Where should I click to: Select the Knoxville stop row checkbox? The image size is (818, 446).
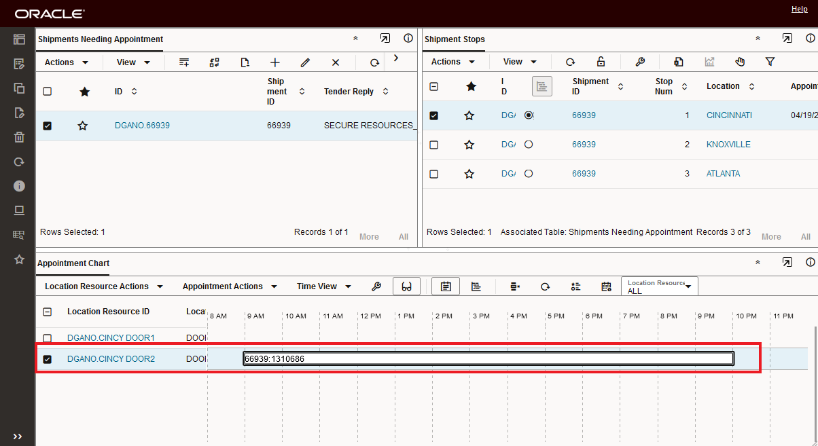pyautogui.click(x=434, y=145)
